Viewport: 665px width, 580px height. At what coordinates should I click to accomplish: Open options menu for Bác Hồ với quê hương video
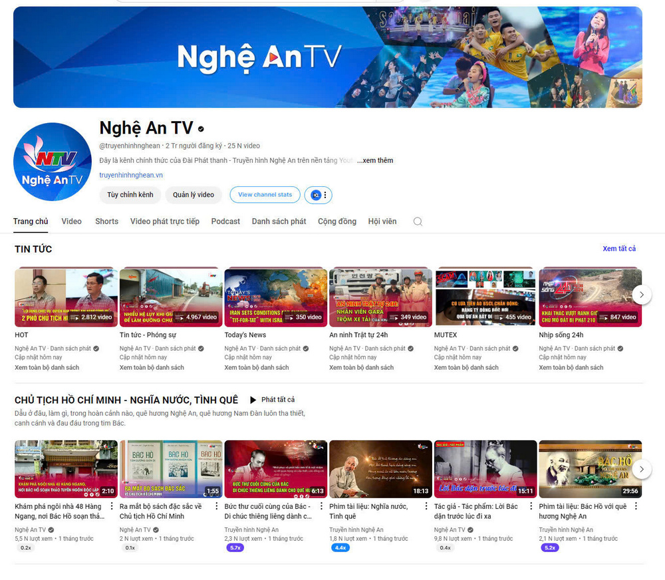(x=636, y=506)
